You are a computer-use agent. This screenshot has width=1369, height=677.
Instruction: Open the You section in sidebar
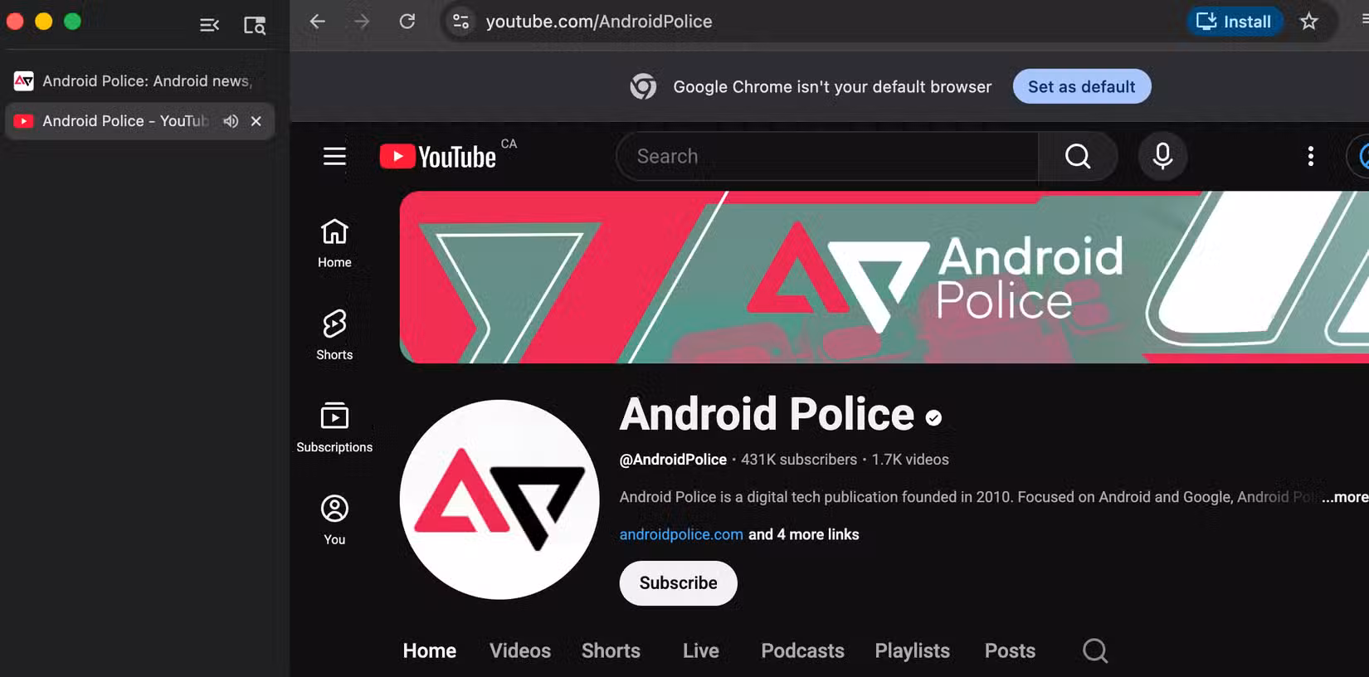coord(334,519)
